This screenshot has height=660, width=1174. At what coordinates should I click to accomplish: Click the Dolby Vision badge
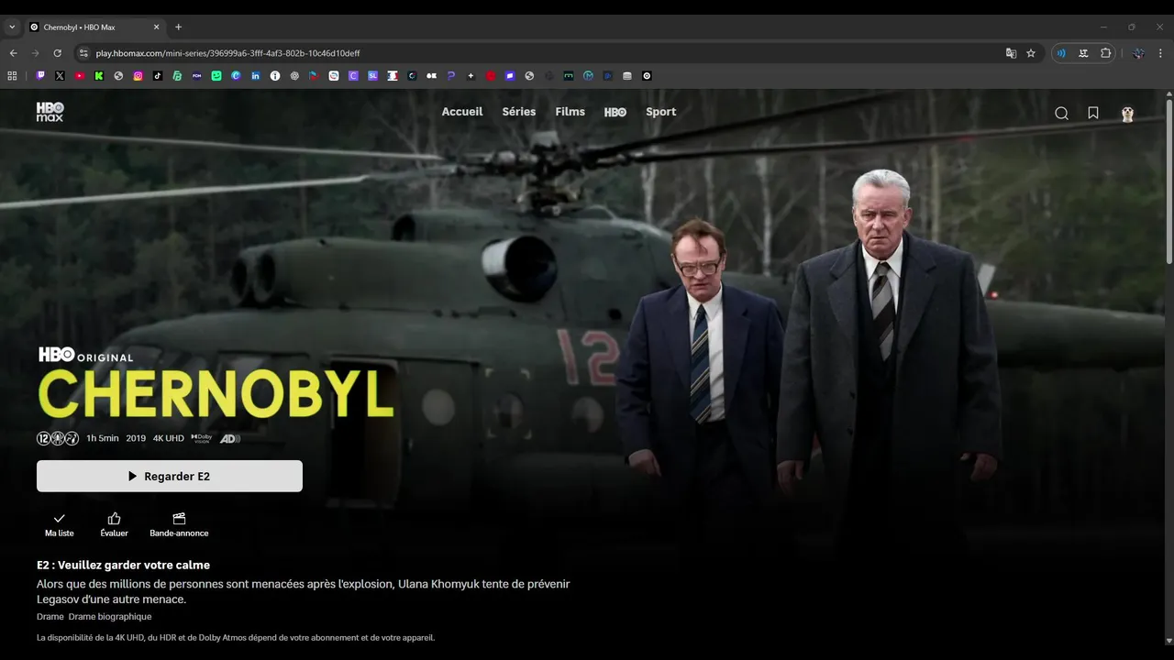click(202, 438)
